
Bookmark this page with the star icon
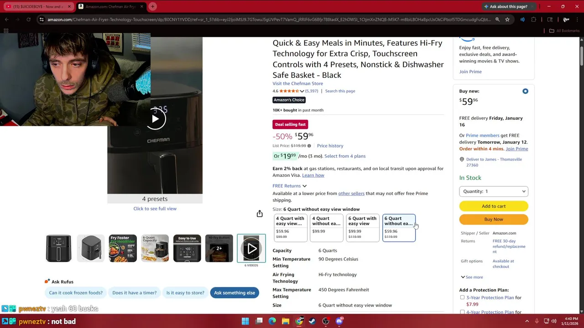(507, 20)
